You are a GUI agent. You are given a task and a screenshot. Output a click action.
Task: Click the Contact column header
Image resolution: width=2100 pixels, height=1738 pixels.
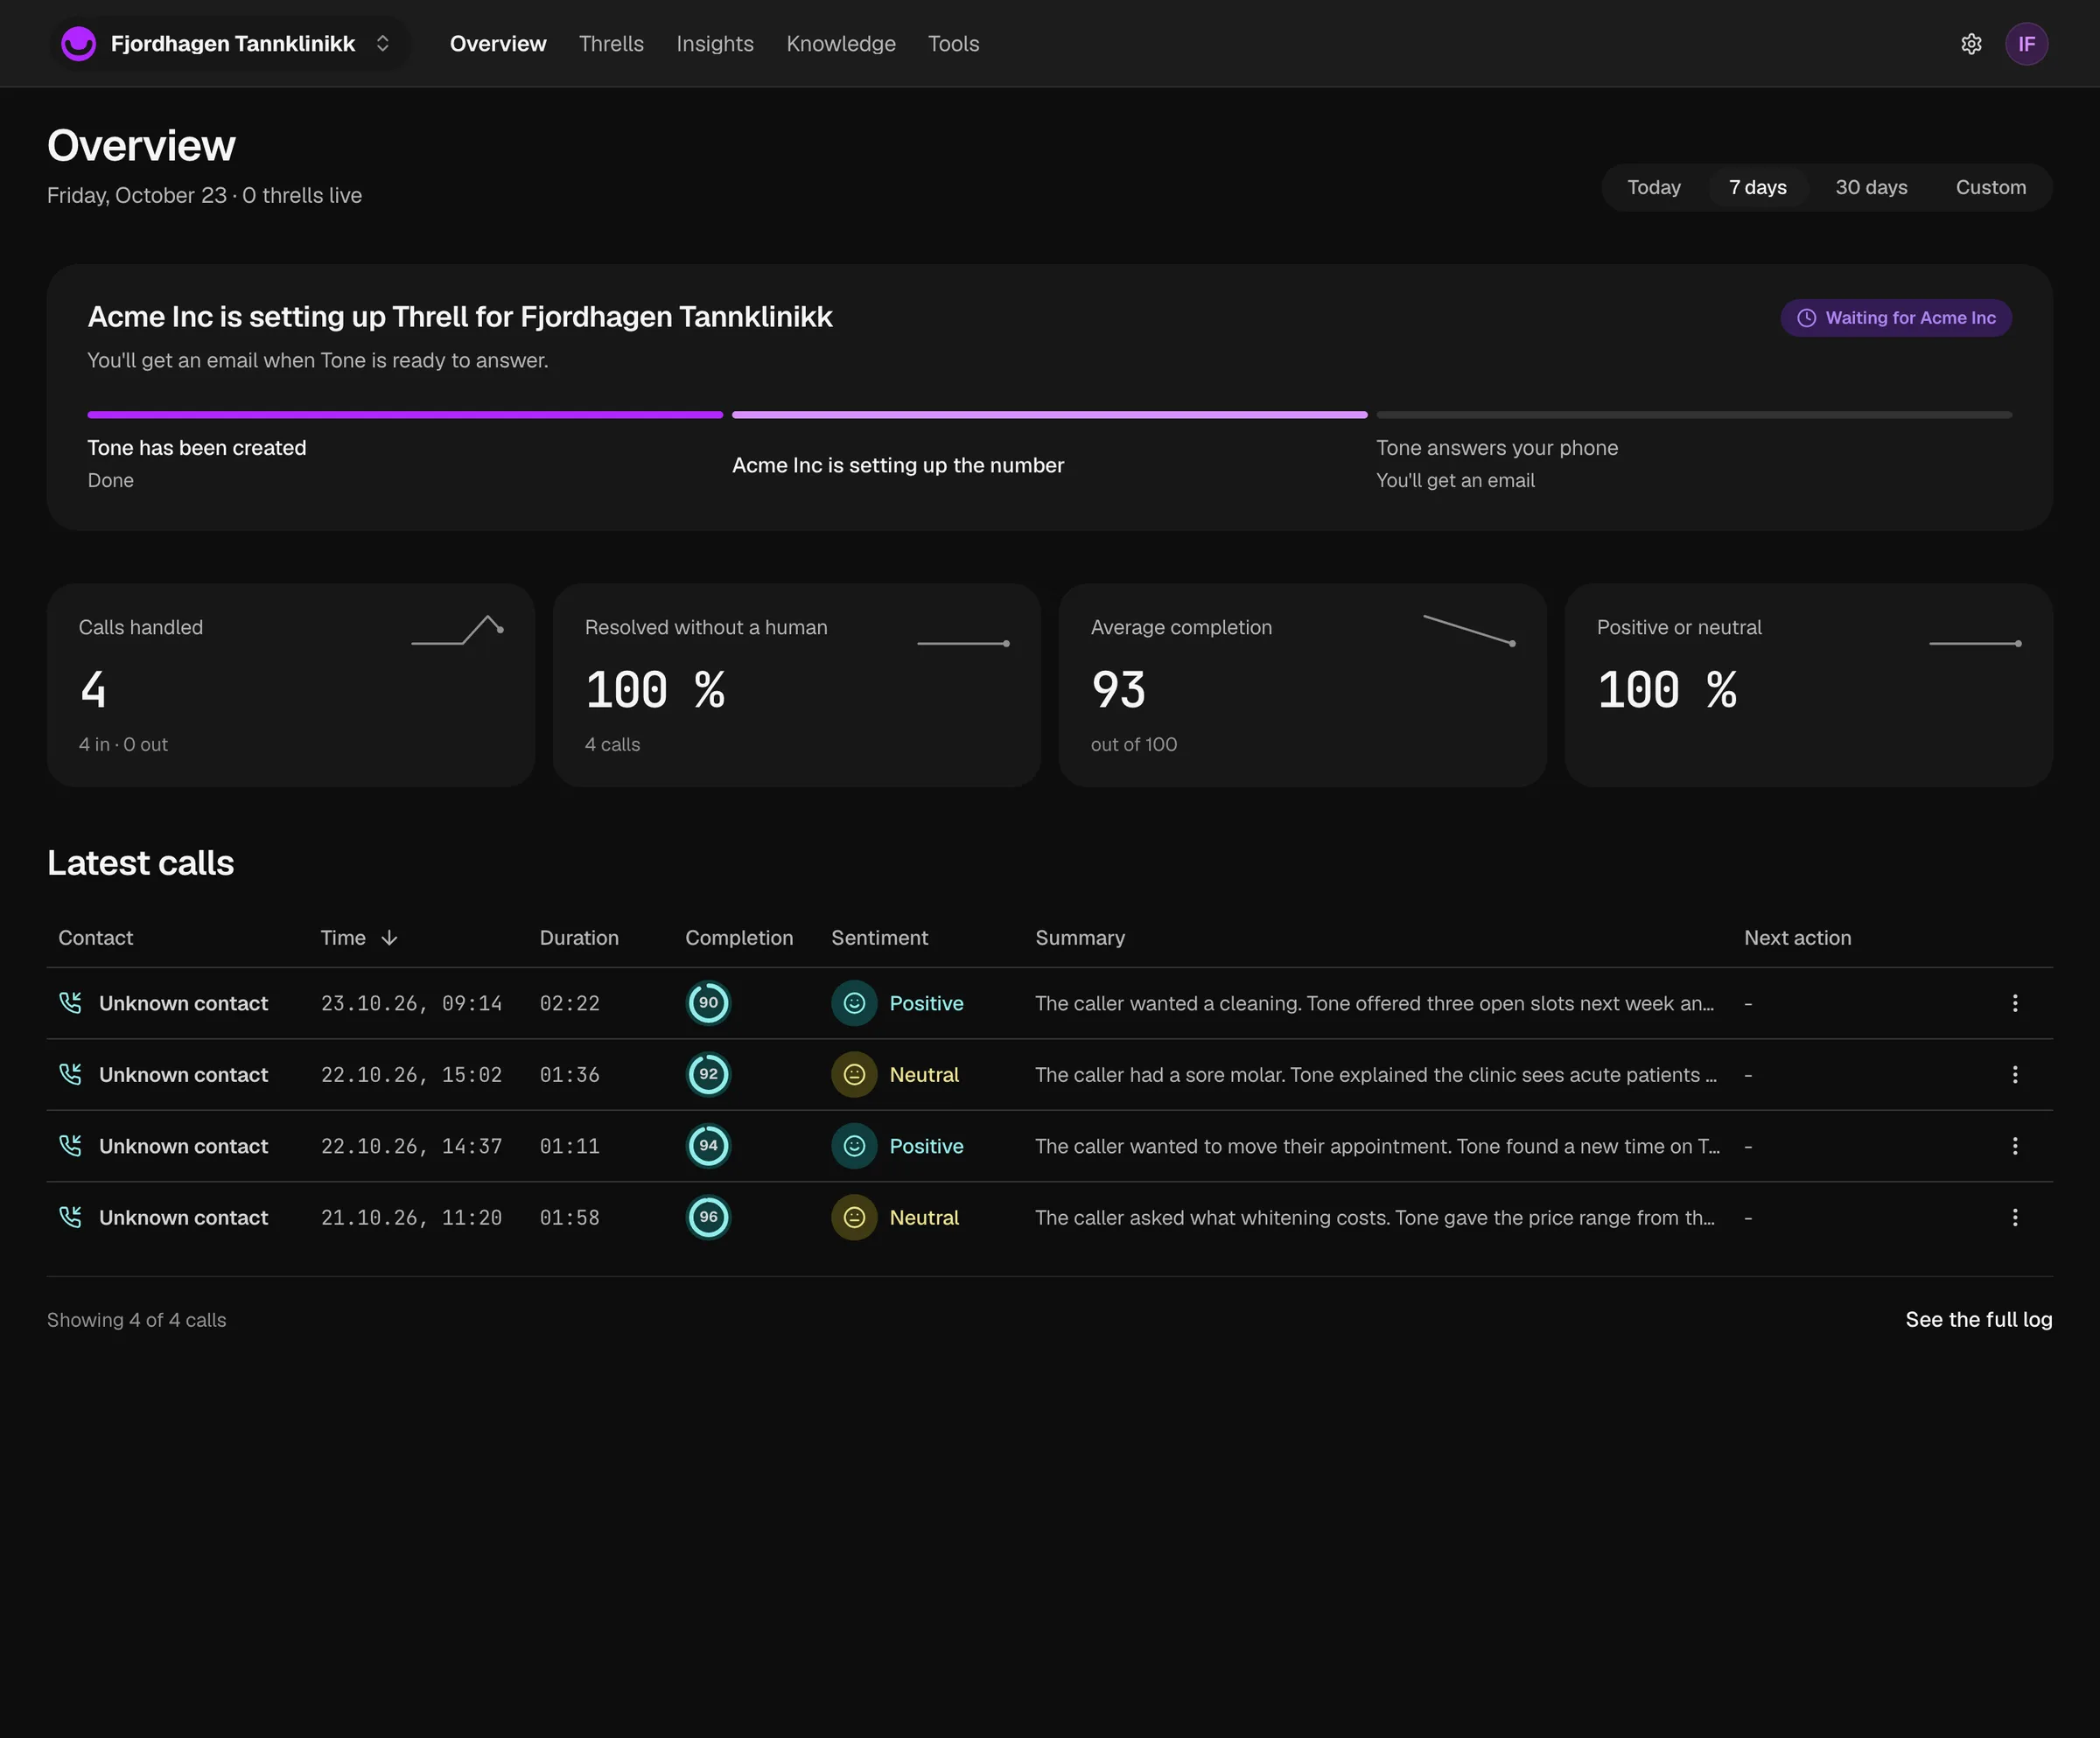95,938
